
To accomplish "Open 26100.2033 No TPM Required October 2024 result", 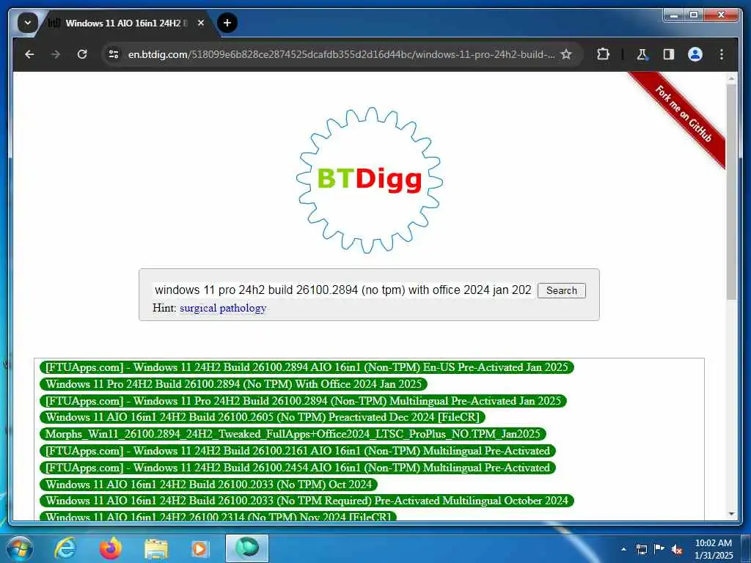I will [x=307, y=501].
